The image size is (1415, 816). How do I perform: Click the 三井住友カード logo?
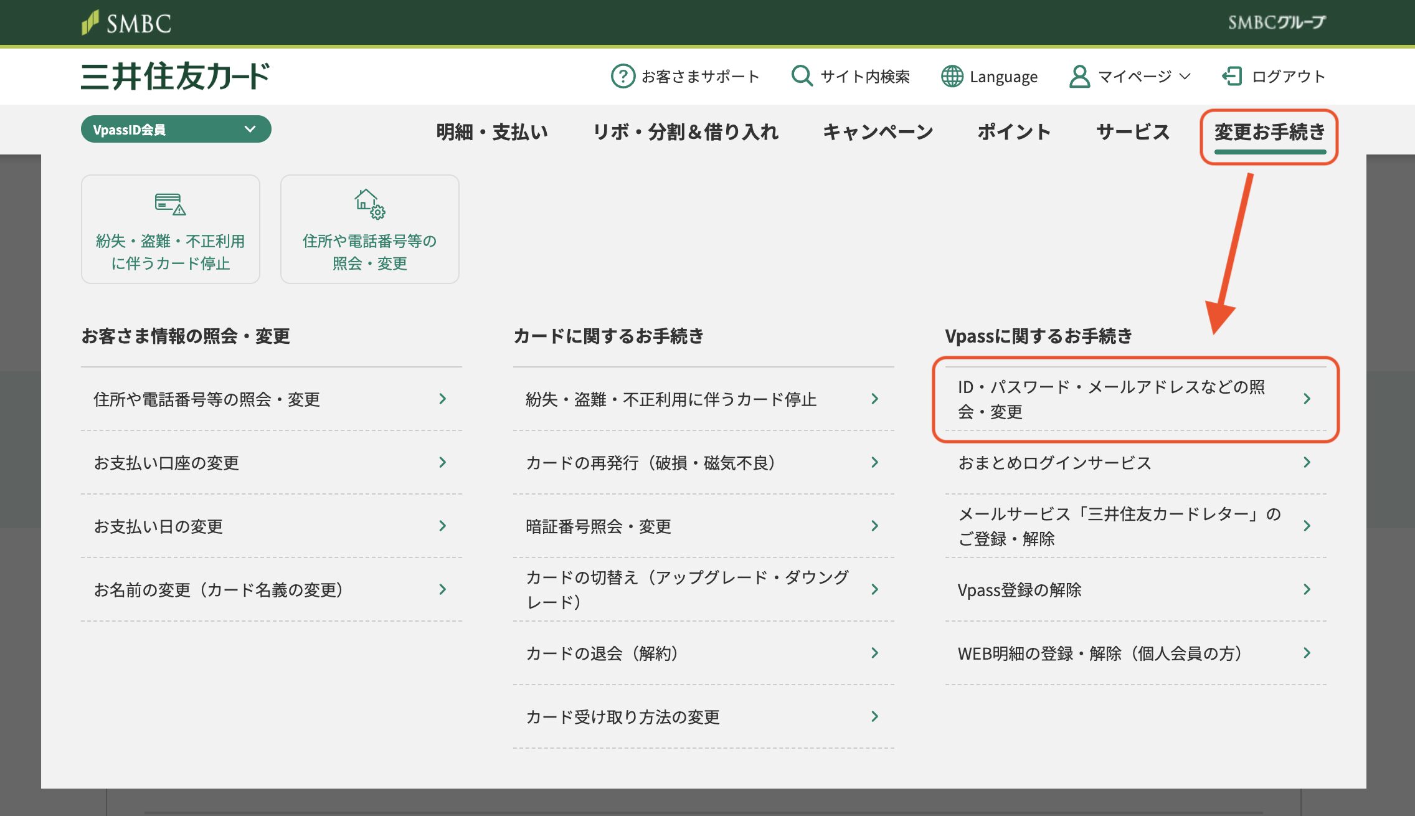click(176, 76)
